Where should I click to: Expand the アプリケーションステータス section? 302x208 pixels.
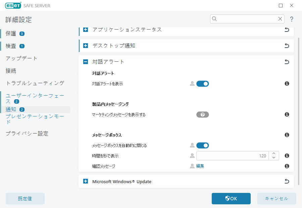tap(86, 30)
